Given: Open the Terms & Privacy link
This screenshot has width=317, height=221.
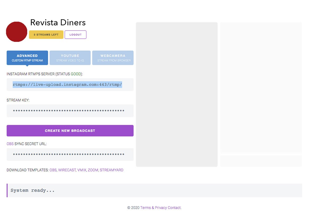Looking at the screenshot, I should pos(153,208).
